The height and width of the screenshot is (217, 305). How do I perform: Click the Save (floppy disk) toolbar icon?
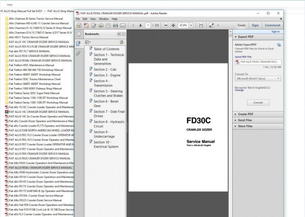108,25
